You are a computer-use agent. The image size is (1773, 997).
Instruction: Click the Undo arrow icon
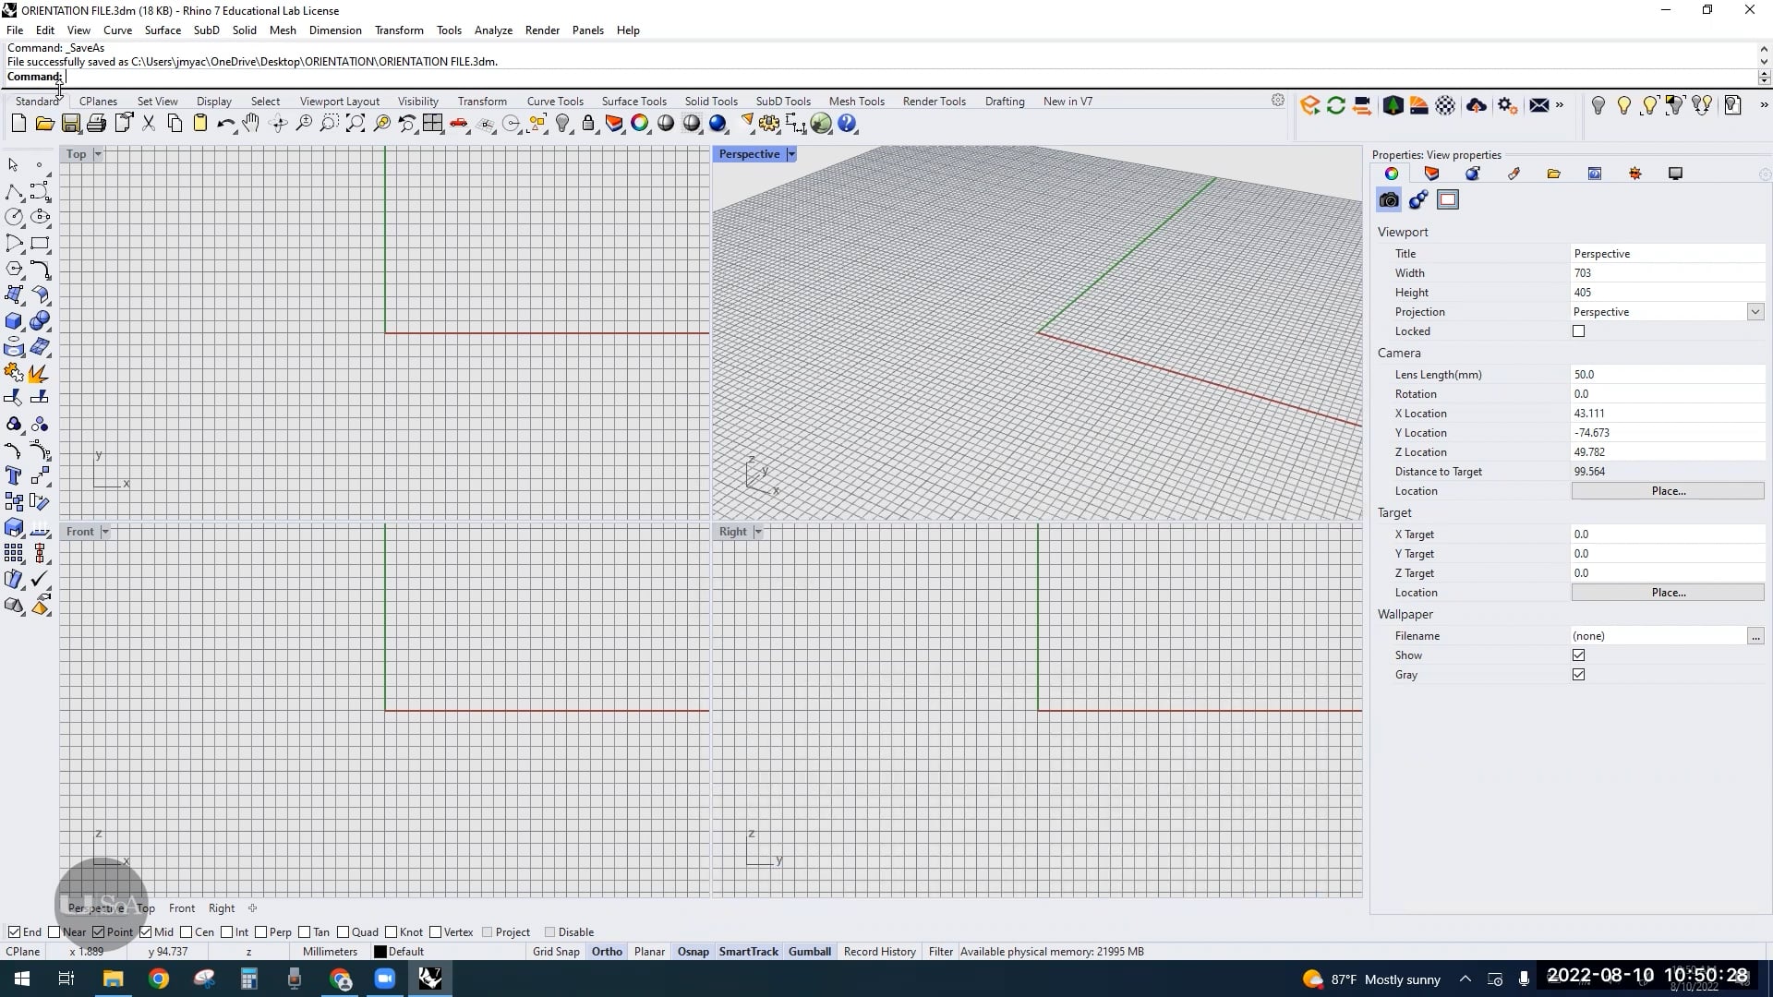click(224, 124)
